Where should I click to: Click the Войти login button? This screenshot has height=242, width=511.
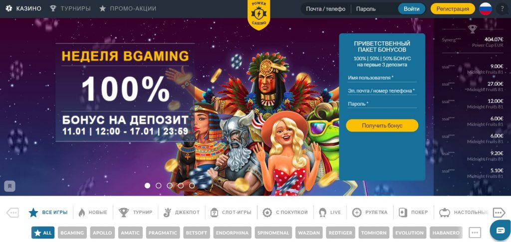click(412, 9)
